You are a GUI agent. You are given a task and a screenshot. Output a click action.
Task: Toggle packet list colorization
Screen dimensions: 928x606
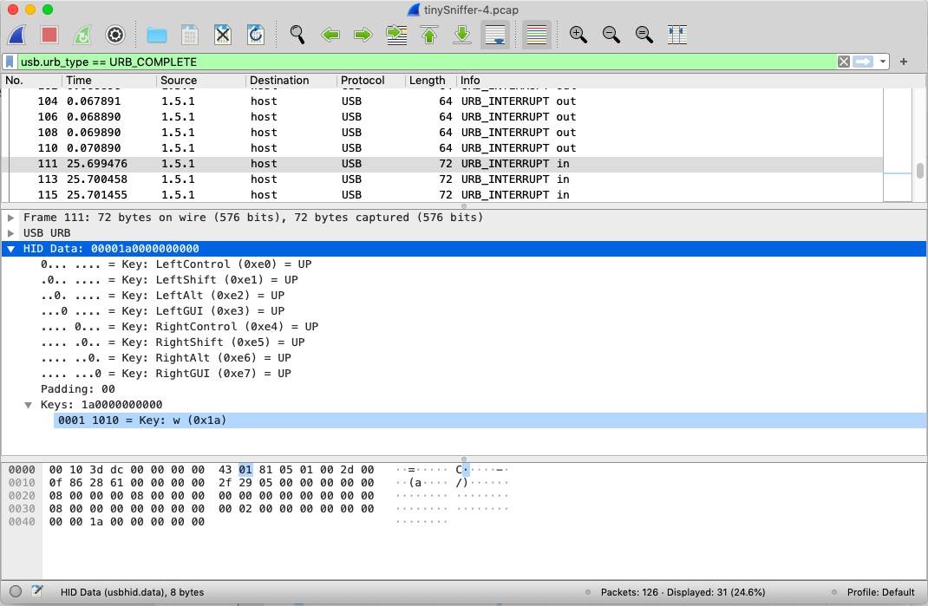pyautogui.click(x=537, y=35)
